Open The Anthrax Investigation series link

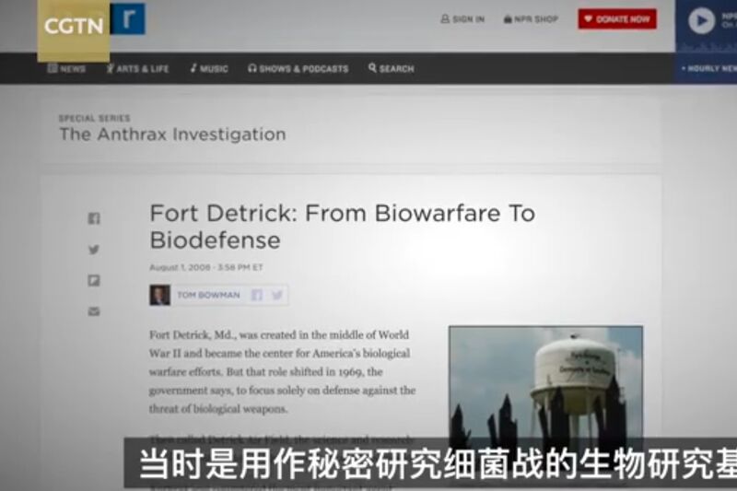click(x=172, y=134)
